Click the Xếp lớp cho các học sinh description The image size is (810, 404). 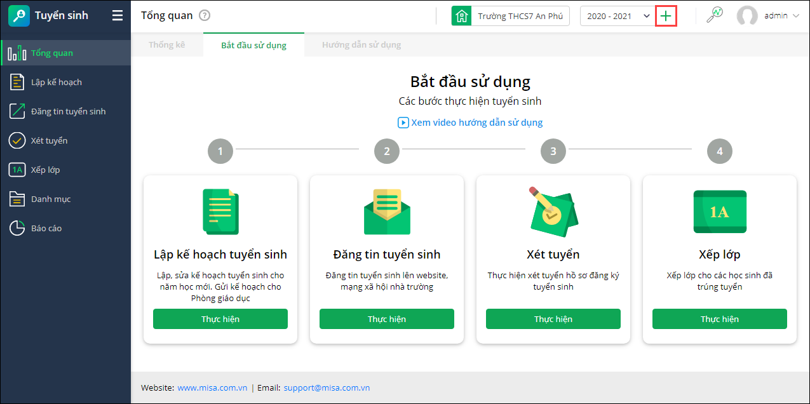pos(720,281)
